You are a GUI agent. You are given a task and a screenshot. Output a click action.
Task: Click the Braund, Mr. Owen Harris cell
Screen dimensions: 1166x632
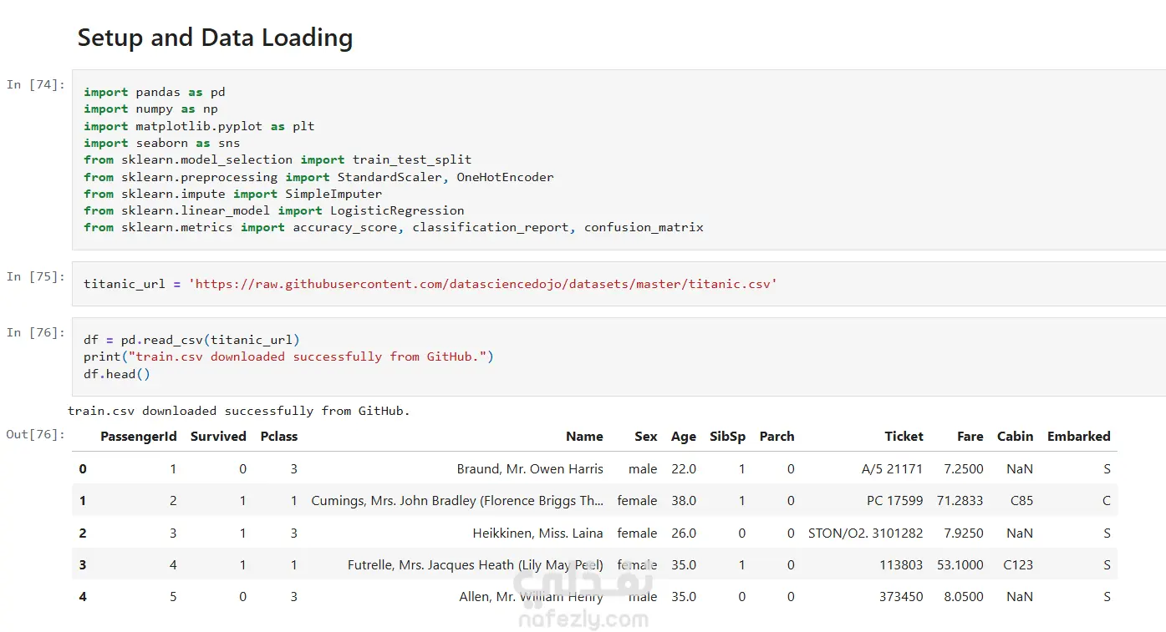click(x=530, y=469)
